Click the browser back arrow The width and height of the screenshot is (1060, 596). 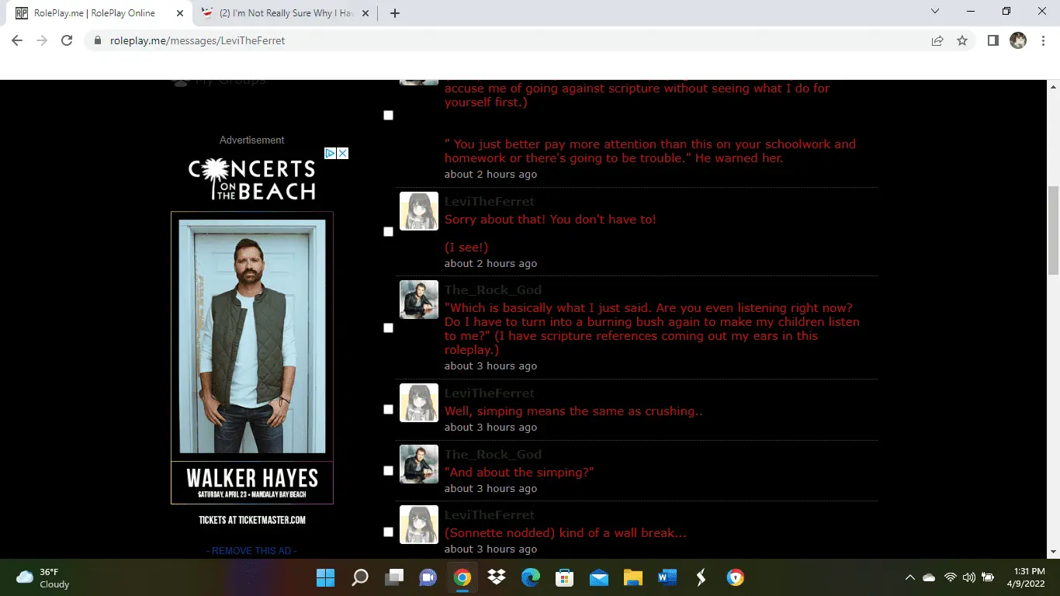(17, 40)
